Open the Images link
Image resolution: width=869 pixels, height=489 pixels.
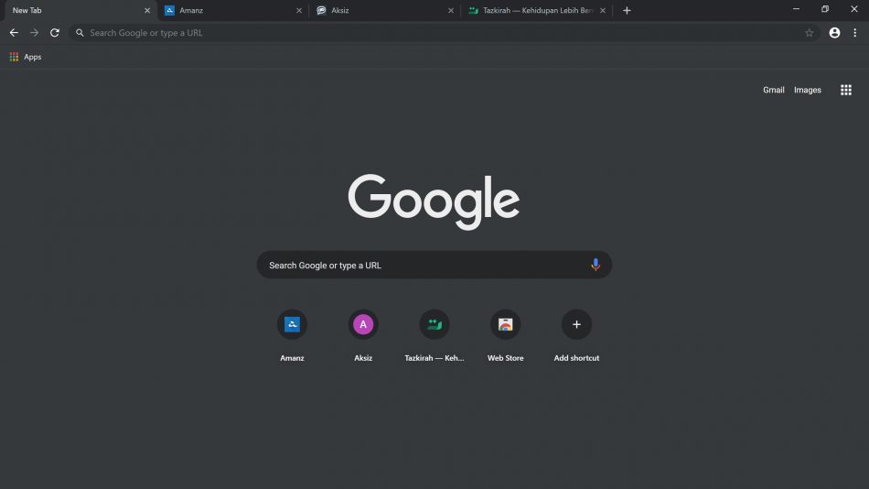point(808,90)
